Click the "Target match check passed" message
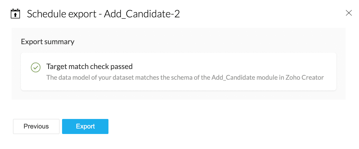Screen dimensions: 359x149 click(x=89, y=67)
